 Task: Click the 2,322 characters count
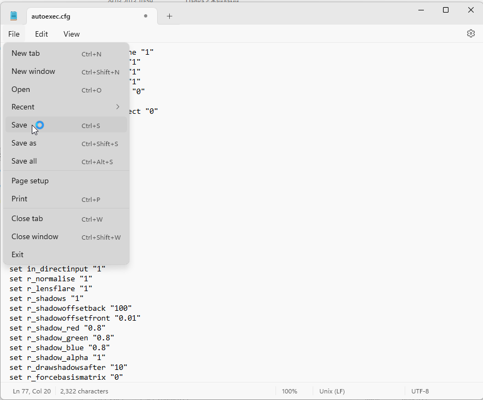click(84, 391)
